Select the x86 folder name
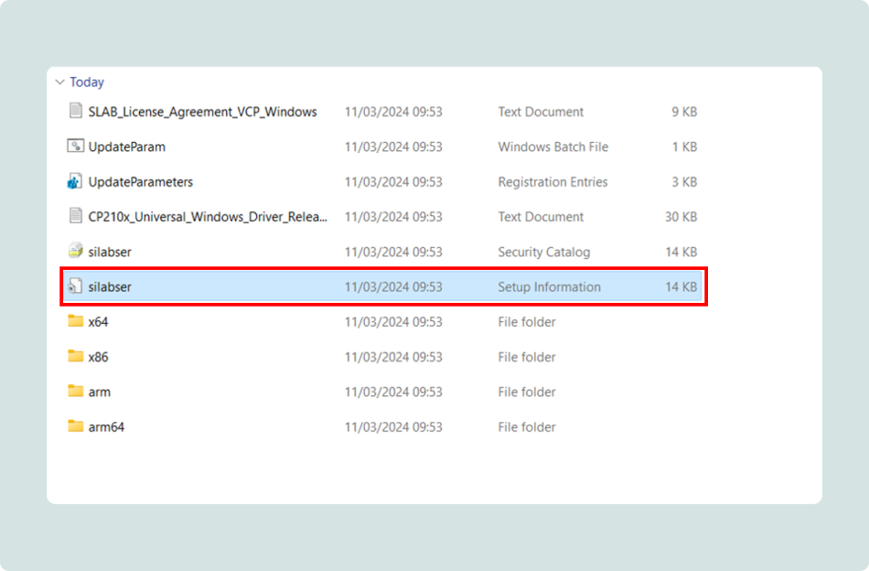869x571 pixels. (98, 357)
